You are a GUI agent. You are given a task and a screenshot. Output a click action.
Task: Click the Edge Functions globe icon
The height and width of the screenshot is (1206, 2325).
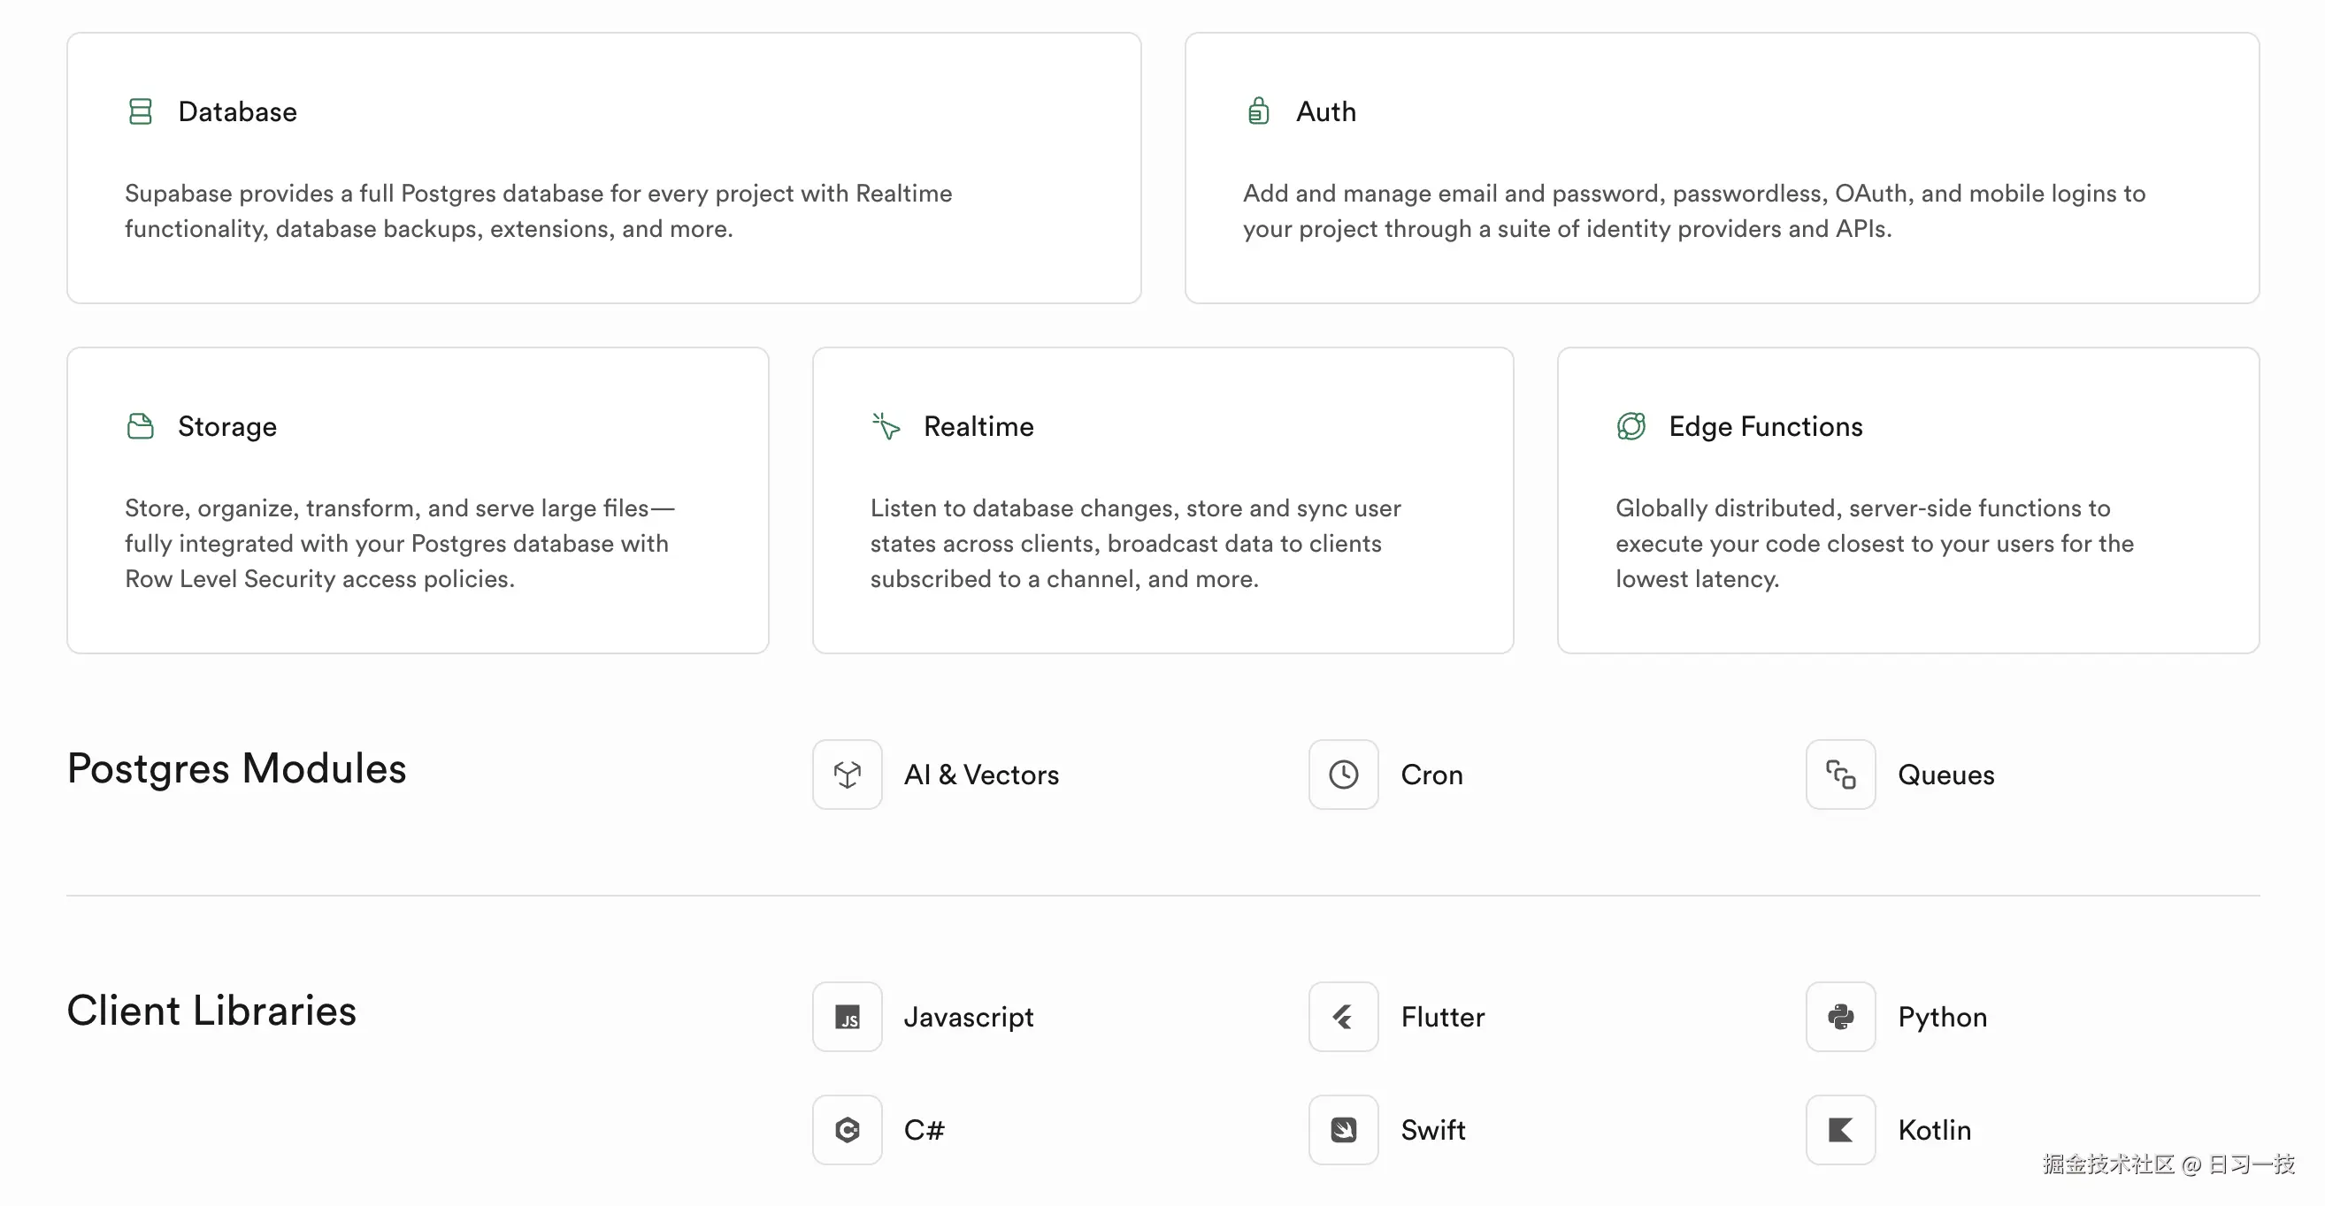click(x=1631, y=427)
